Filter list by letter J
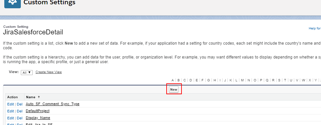 click(225, 80)
